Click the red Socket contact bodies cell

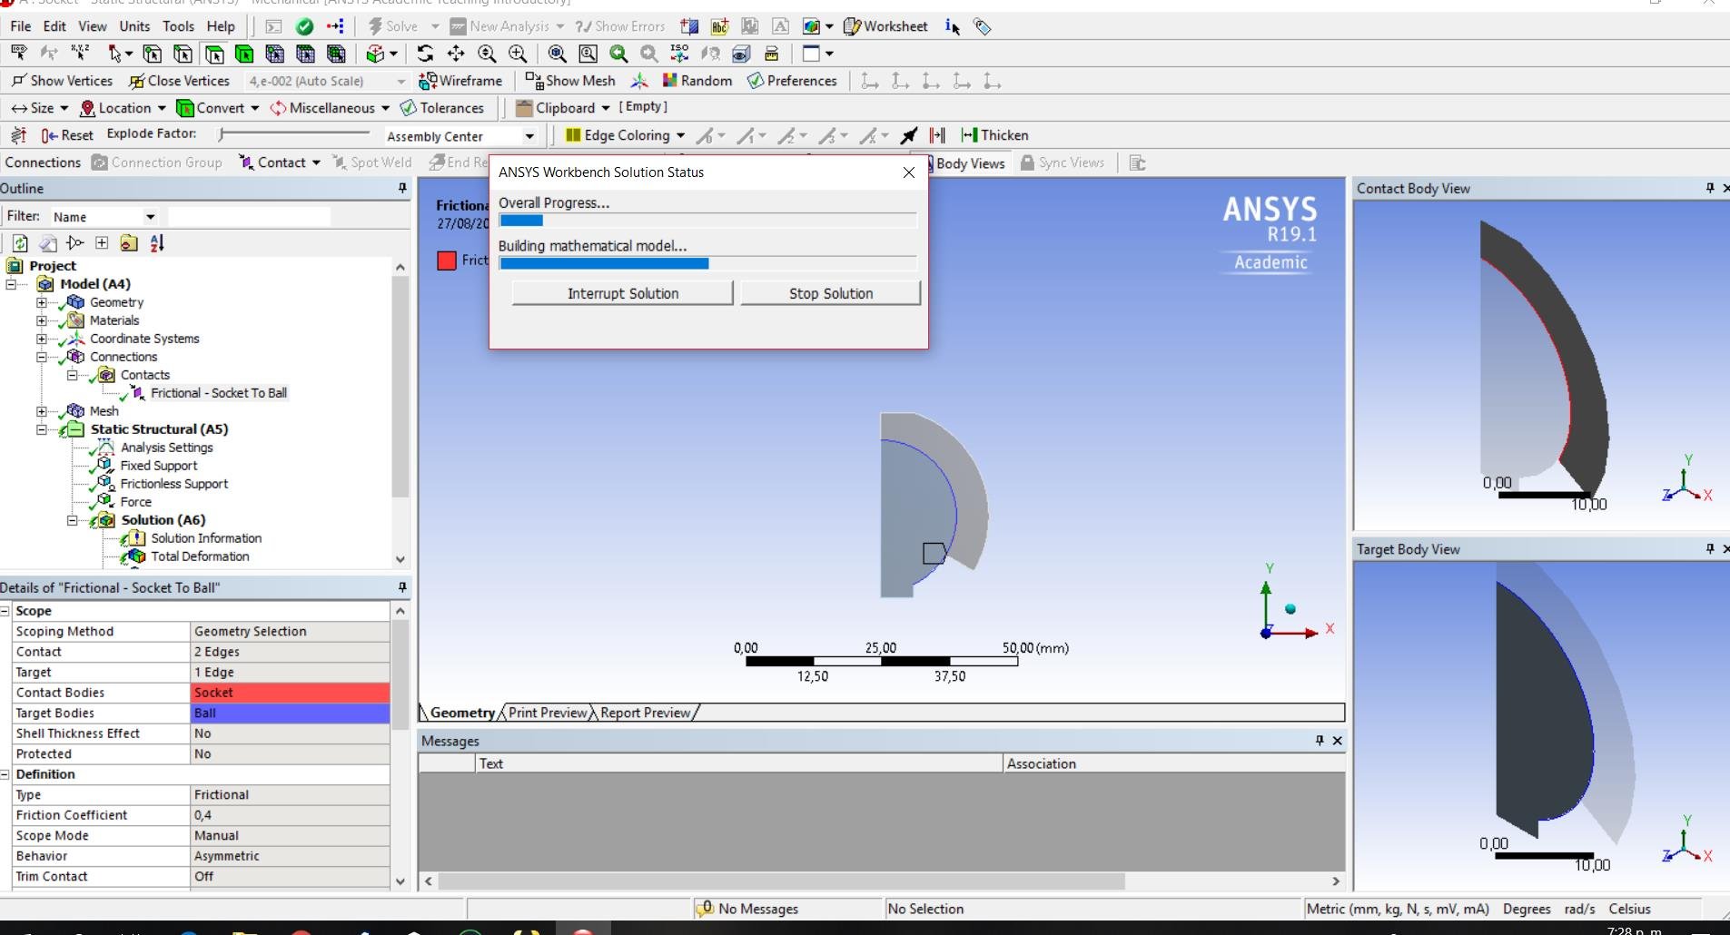[x=291, y=693]
